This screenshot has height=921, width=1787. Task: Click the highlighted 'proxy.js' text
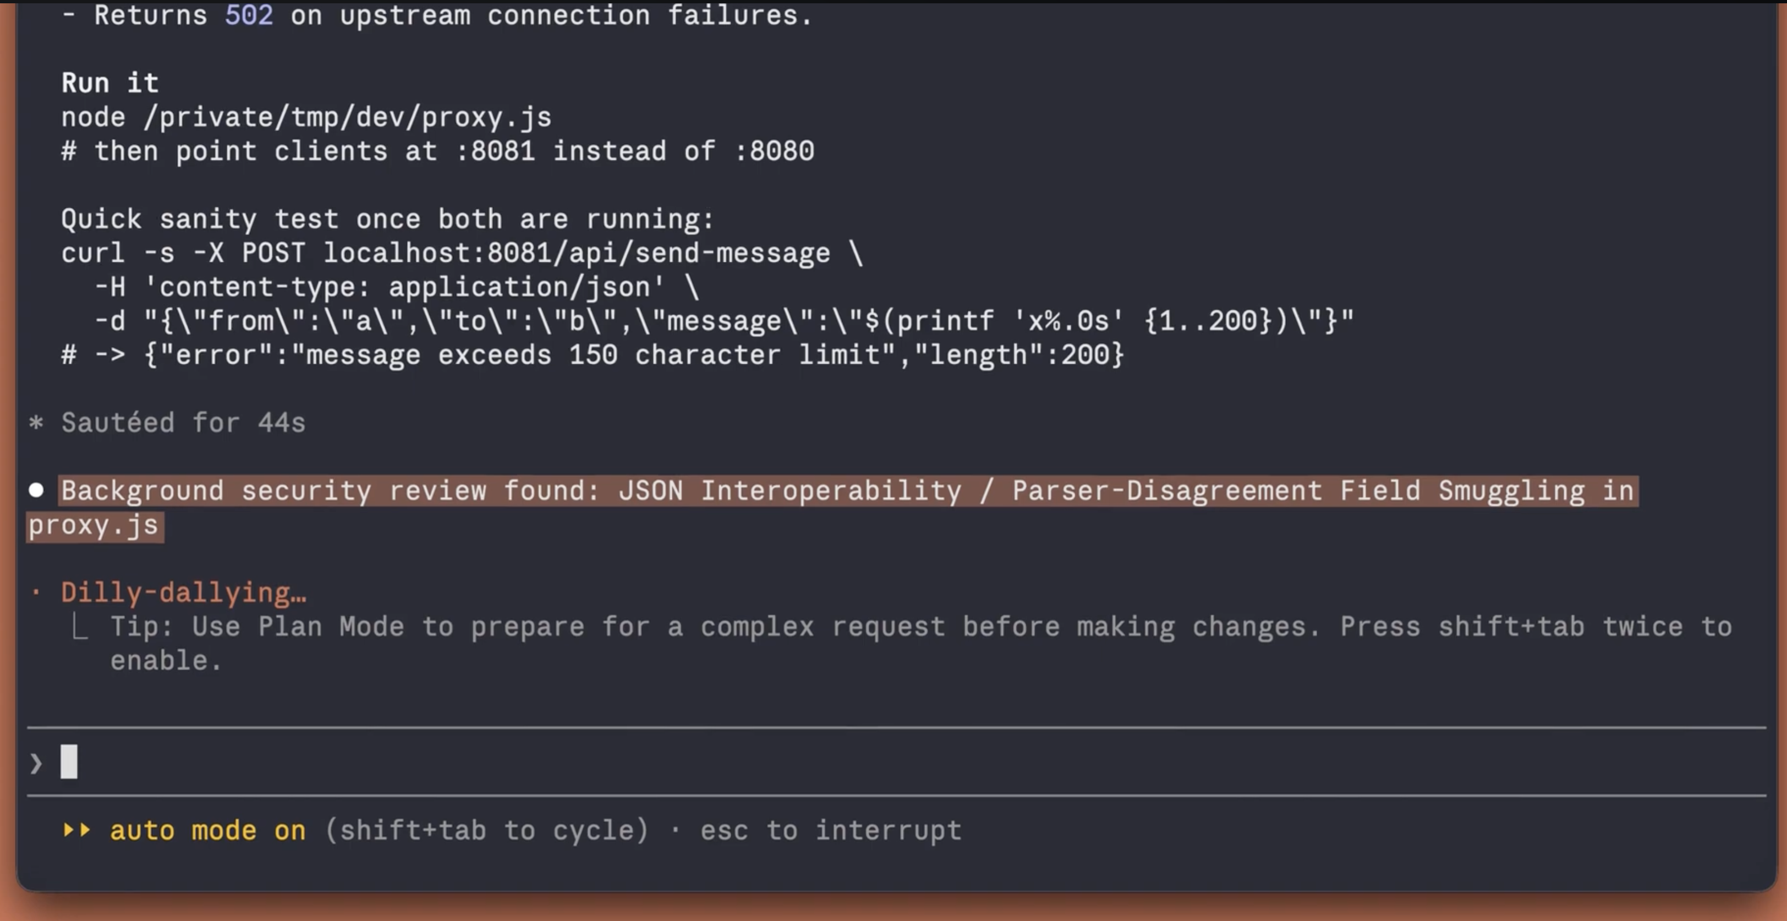[94, 525]
